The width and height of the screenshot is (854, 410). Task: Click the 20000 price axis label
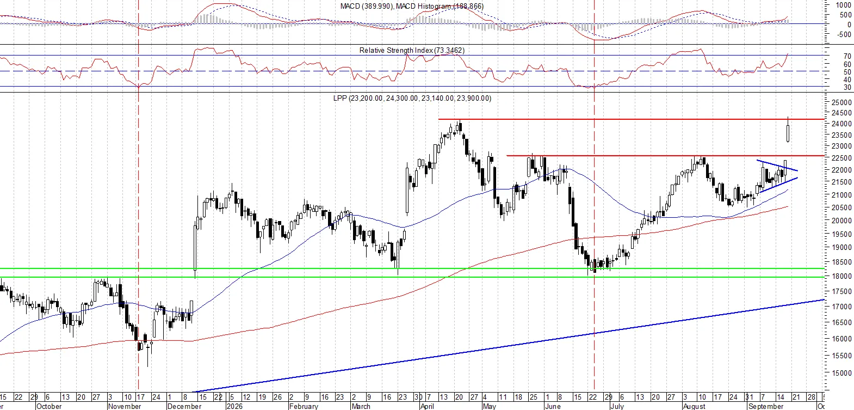click(x=841, y=221)
